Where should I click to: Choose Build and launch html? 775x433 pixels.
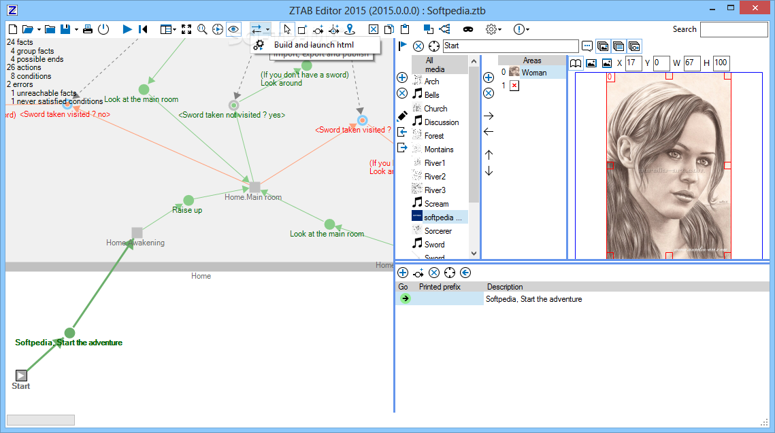pyautogui.click(x=314, y=45)
